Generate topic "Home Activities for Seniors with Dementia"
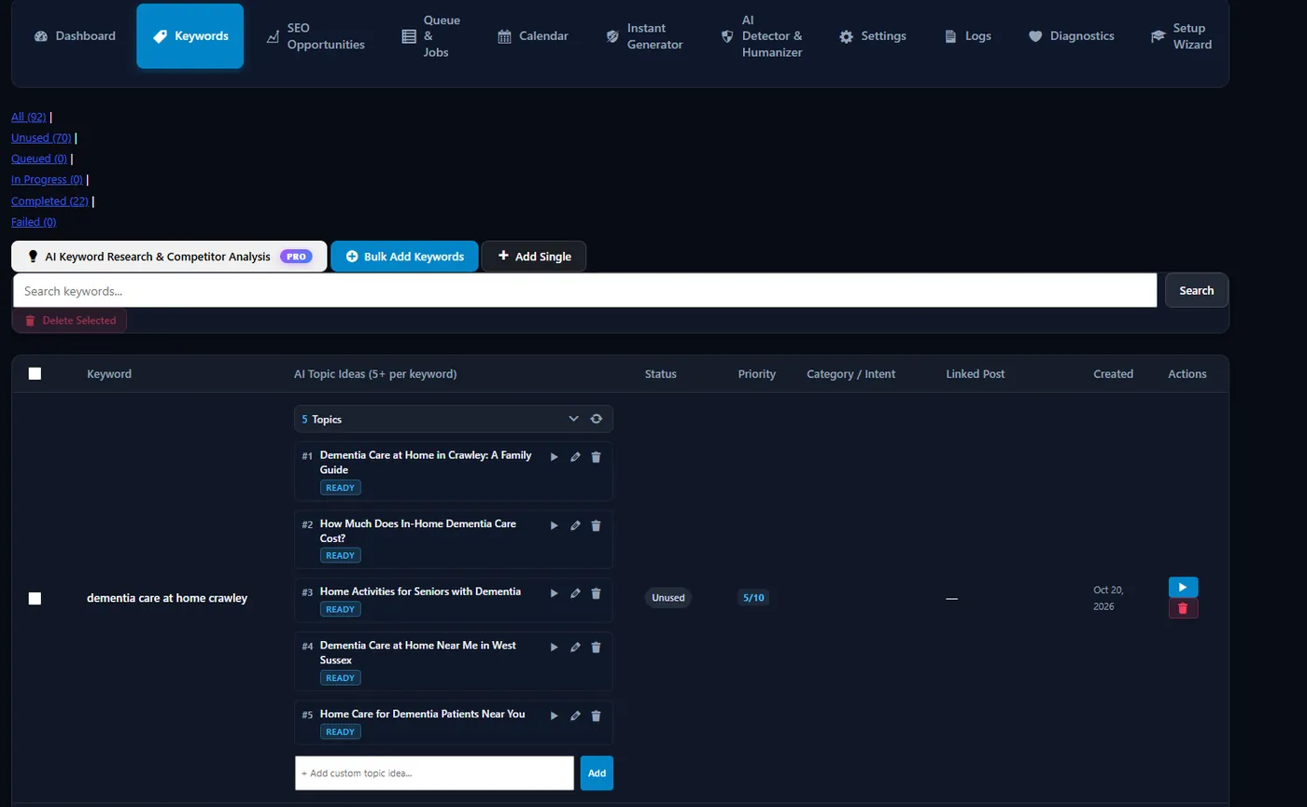This screenshot has width=1307, height=807. (x=554, y=593)
